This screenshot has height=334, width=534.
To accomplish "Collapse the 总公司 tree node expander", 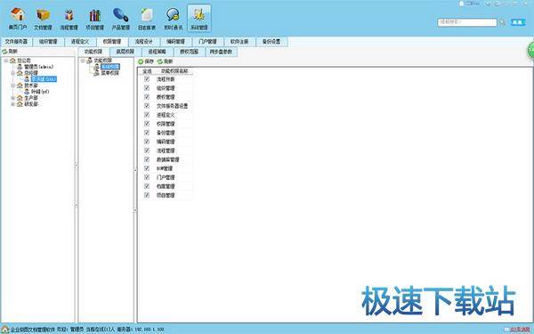I will pos(6,61).
